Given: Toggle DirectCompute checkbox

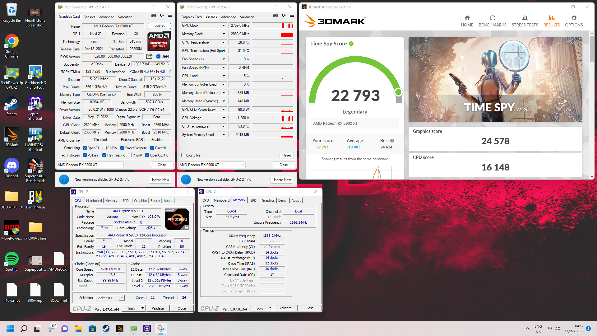Looking at the screenshot, I should (x=122, y=148).
